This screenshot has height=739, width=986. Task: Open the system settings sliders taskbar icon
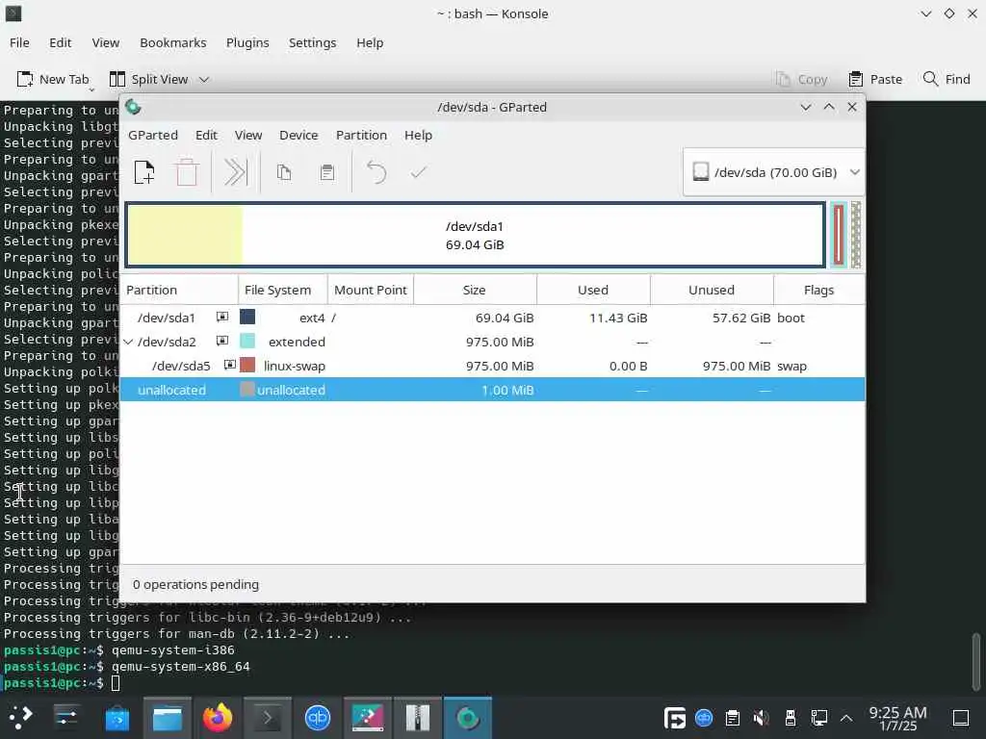[66, 717]
